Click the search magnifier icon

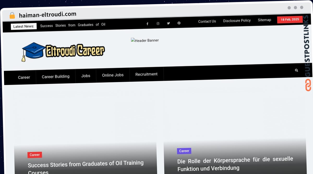click(x=296, y=70)
